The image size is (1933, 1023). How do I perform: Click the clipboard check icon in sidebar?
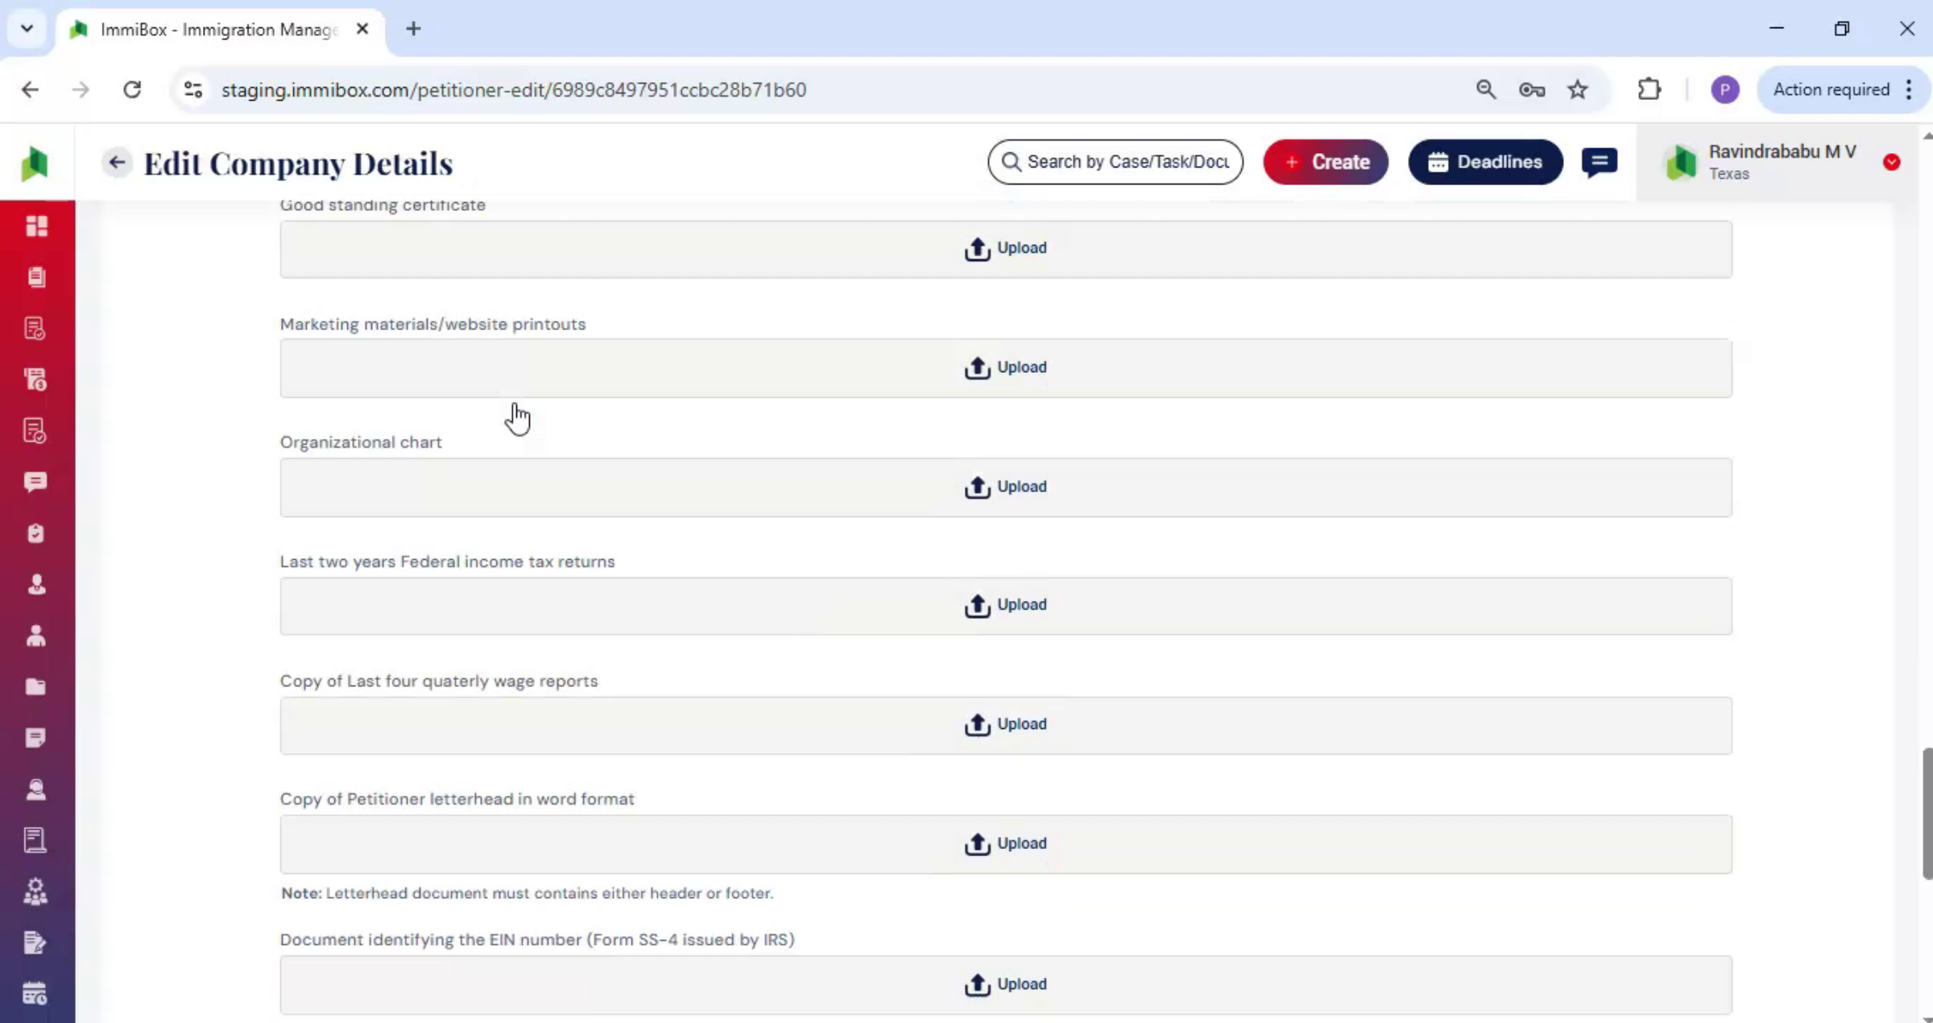(36, 533)
